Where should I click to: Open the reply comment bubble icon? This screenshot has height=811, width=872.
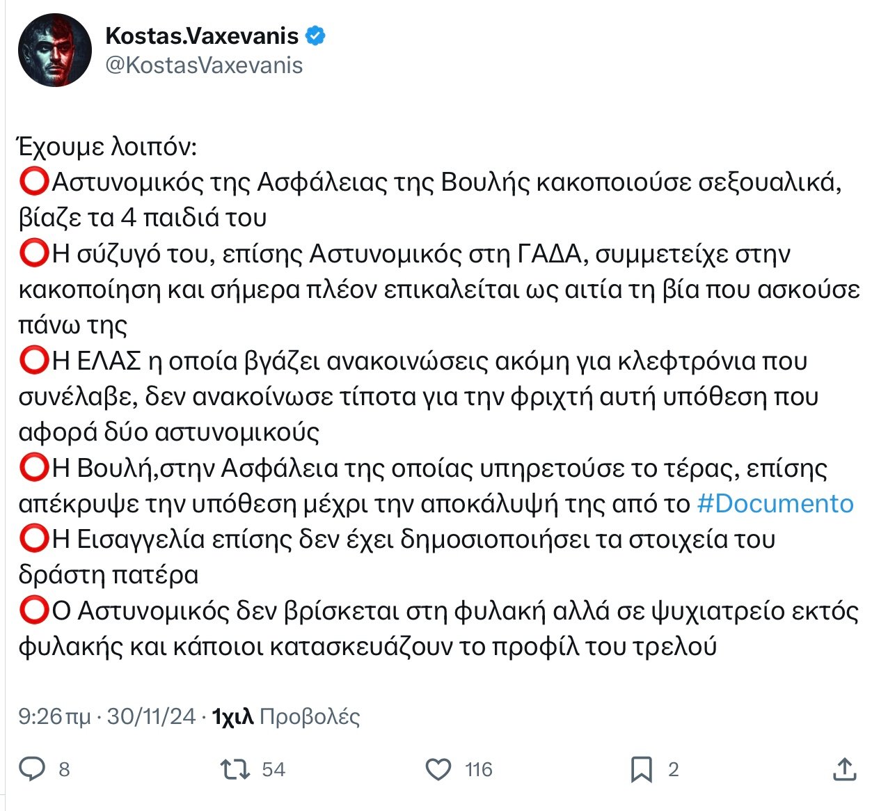31,769
